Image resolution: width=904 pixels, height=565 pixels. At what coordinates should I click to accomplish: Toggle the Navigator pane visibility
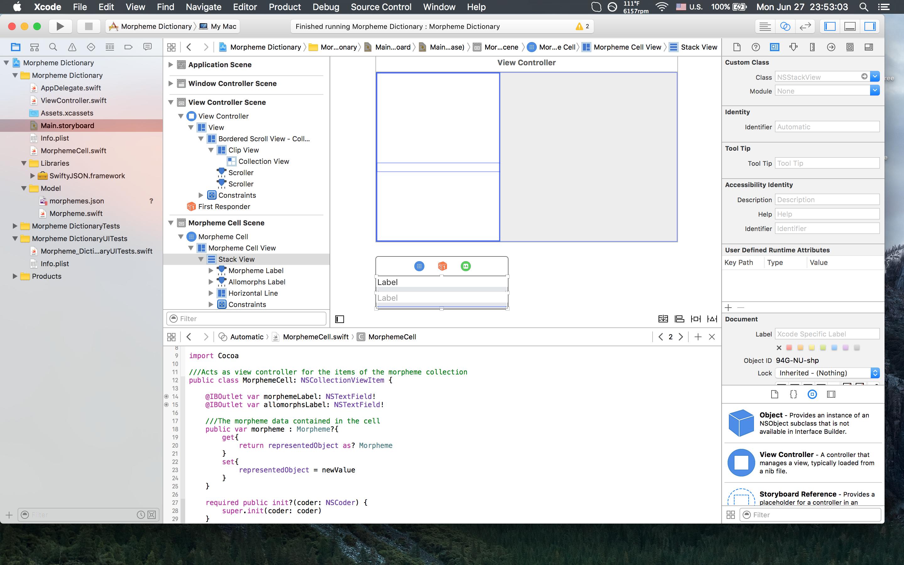pyautogui.click(x=830, y=26)
